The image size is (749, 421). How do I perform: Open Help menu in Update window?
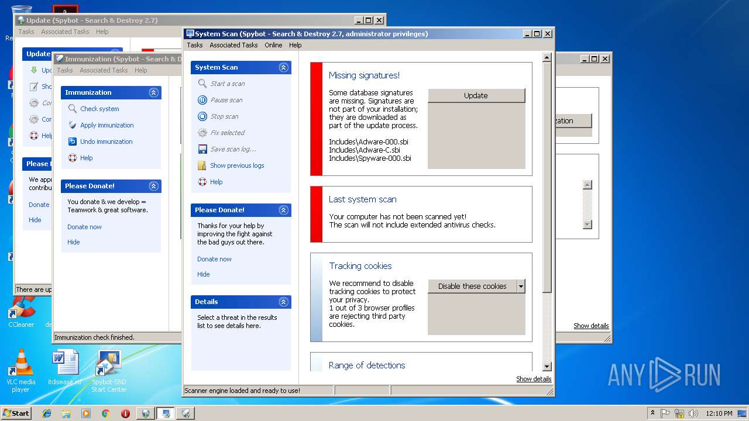pos(102,32)
